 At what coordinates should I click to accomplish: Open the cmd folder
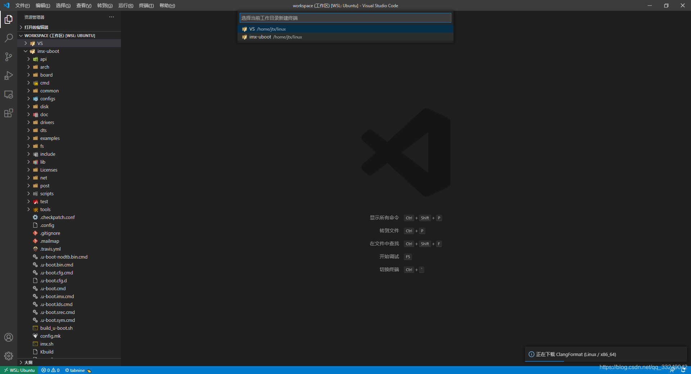(69, 83)
